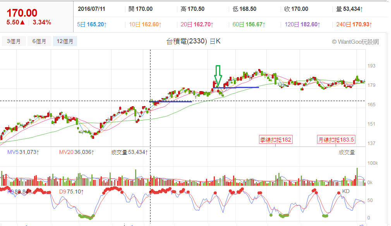Select the 12個月 time range tab

[x=65, y=41]
